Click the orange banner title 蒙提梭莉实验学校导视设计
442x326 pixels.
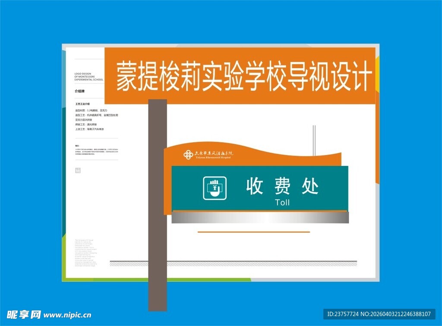(243, 76)
